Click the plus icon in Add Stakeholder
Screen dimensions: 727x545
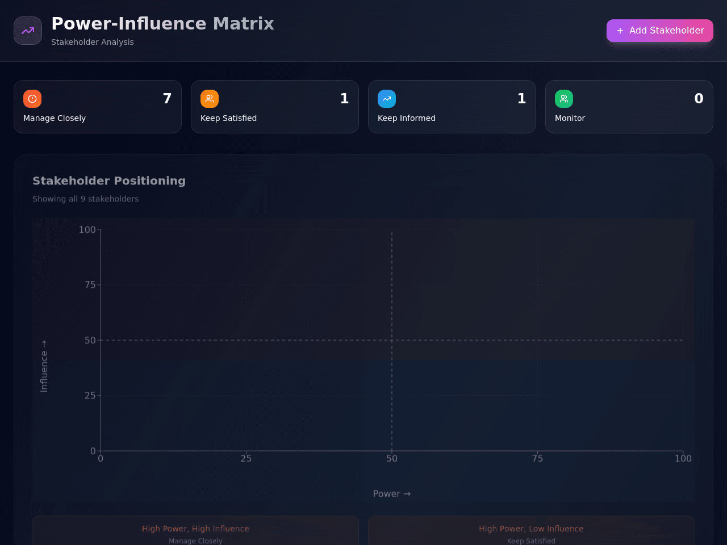click(x=620, y=31)
